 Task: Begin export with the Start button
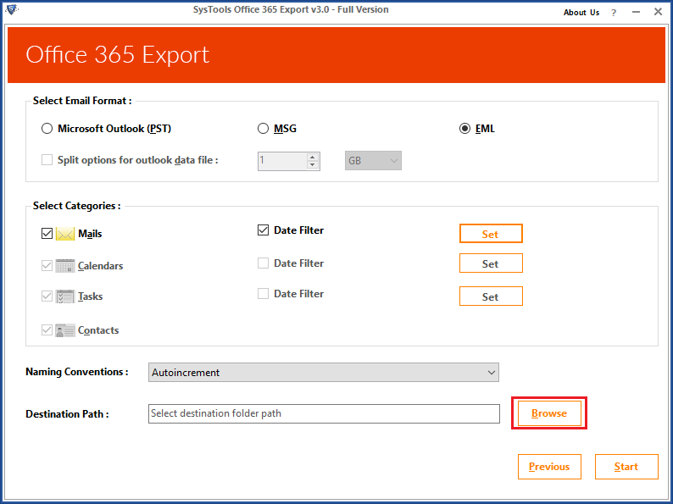[x=626, y=467]
